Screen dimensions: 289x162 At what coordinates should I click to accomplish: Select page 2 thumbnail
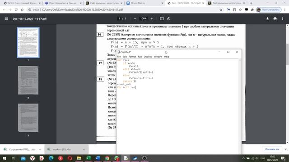[28, 80]
